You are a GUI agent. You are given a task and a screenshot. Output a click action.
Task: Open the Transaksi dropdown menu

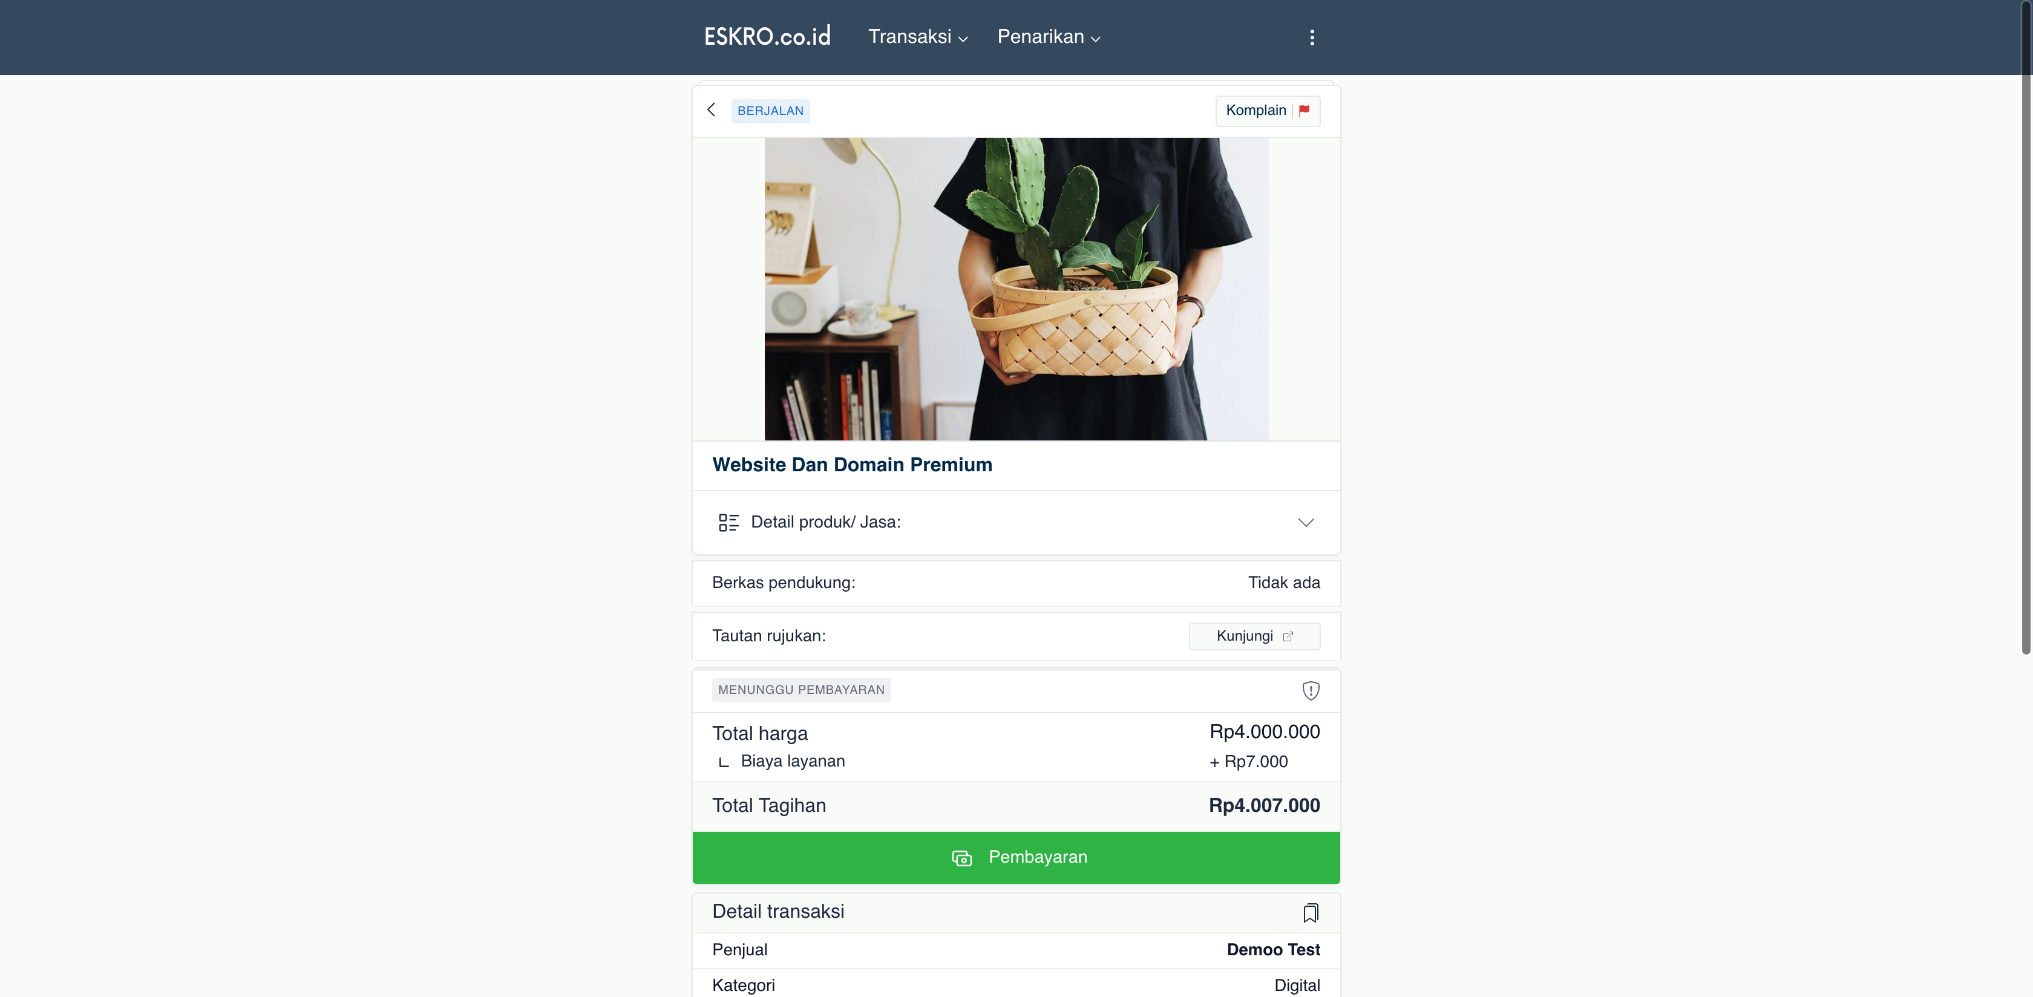(918, 37)
